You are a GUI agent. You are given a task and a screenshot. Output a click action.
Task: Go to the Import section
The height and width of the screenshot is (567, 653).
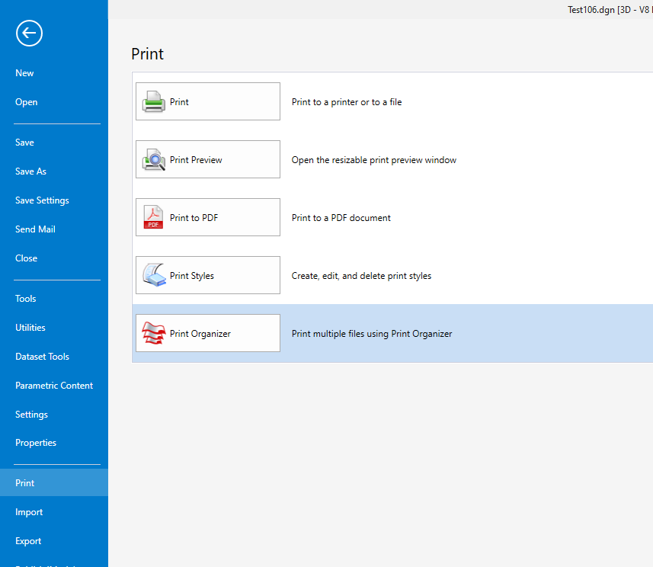(29, 512)
